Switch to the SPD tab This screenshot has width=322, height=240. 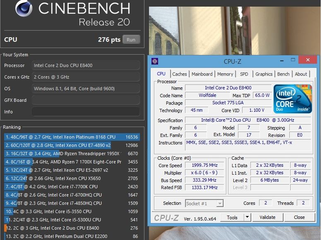(x=244, y=74)
